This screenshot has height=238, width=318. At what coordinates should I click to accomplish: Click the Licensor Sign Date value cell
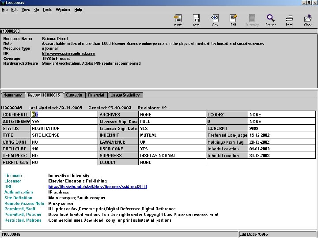point(172,128)
